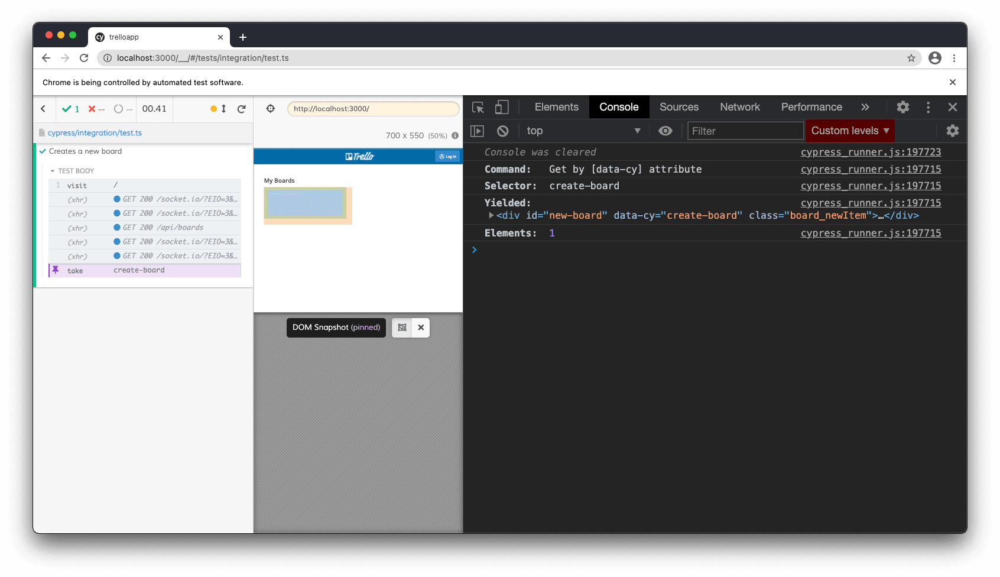1000x577 pixels.
Task: Follow the cypress_runner.js:197723 source link
Action: click(871, 152)
